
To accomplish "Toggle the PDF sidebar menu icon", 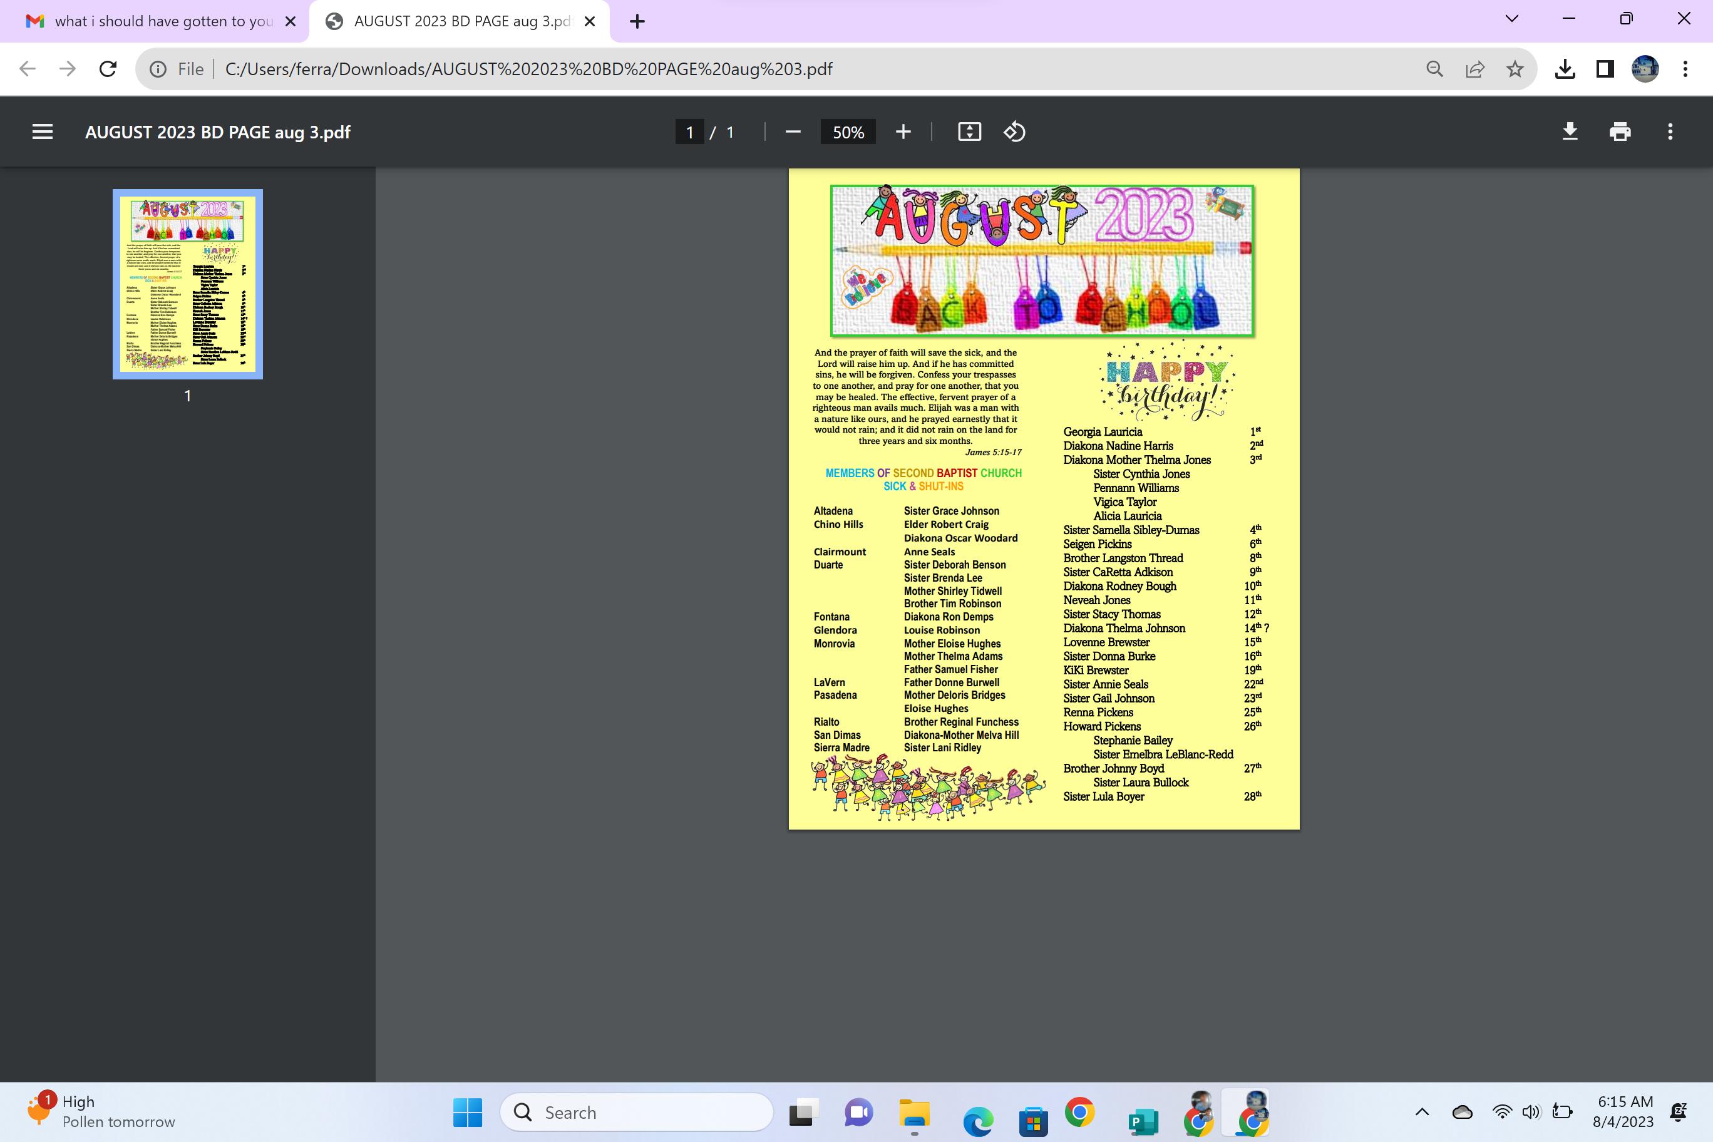I will (42, 132).
